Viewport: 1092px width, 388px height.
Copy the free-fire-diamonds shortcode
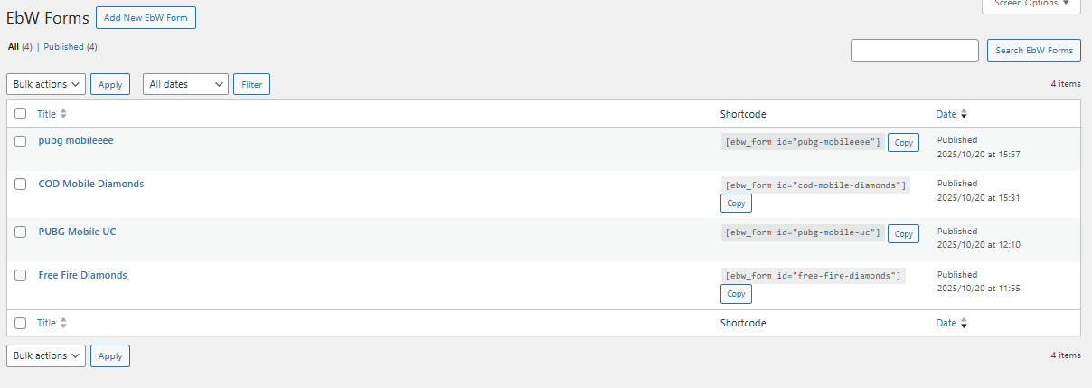tap(736, 294)
